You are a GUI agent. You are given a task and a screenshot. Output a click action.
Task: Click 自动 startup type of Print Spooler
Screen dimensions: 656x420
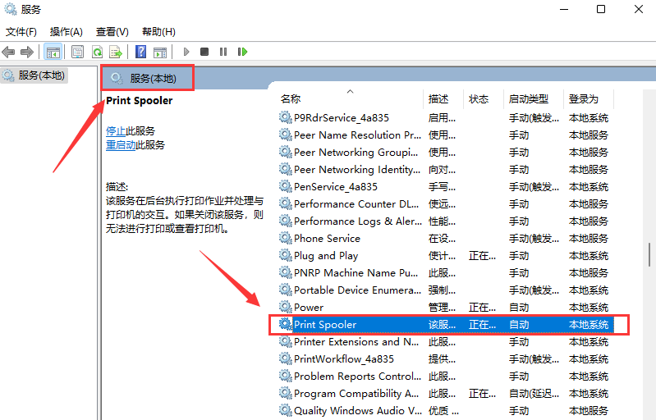519,324
